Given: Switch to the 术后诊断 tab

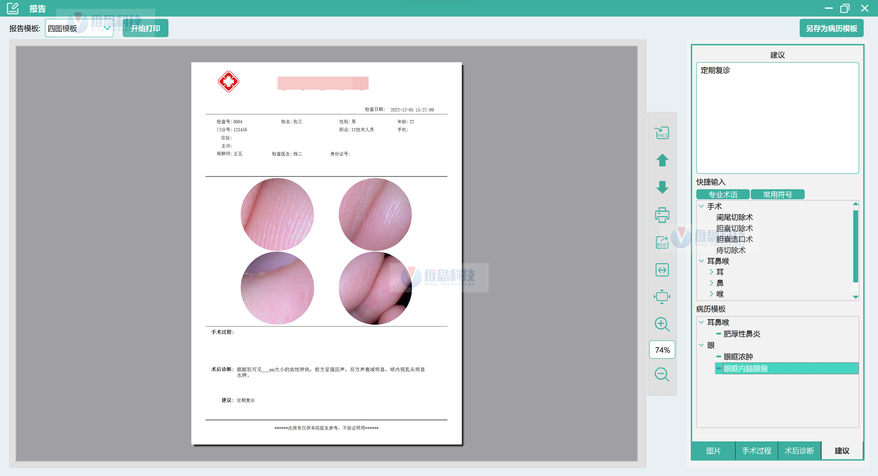Looking at the screenshot, I should (x=799, y=451).
